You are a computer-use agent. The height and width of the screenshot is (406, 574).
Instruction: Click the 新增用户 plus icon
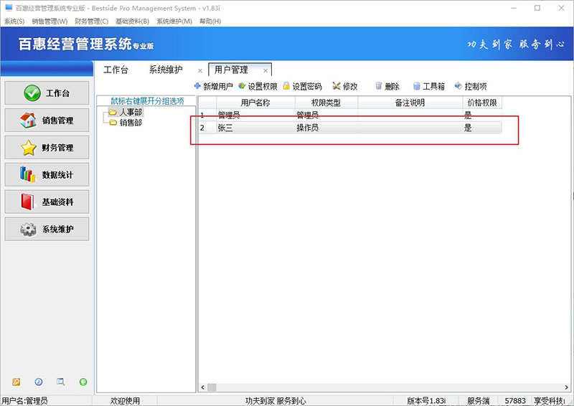[197, 86]
